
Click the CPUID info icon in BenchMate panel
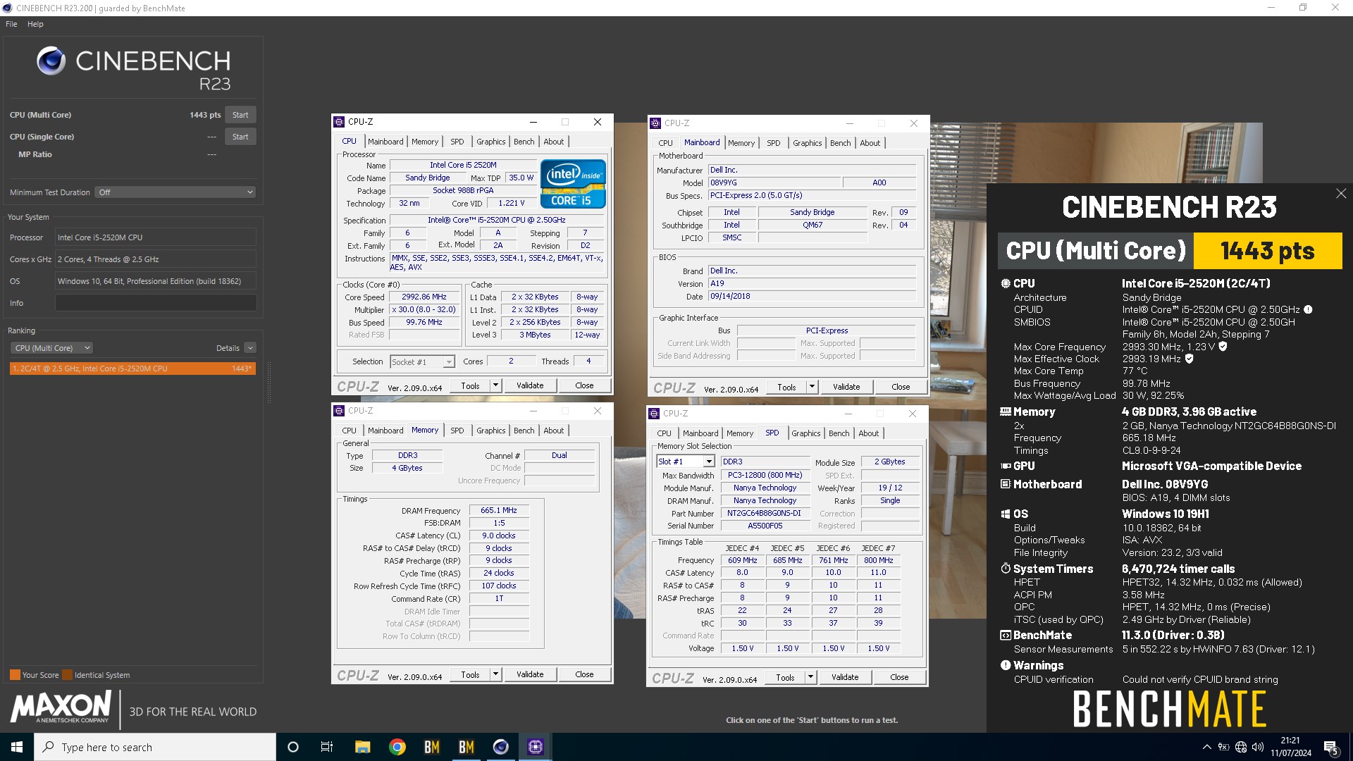pos(1308,309)
